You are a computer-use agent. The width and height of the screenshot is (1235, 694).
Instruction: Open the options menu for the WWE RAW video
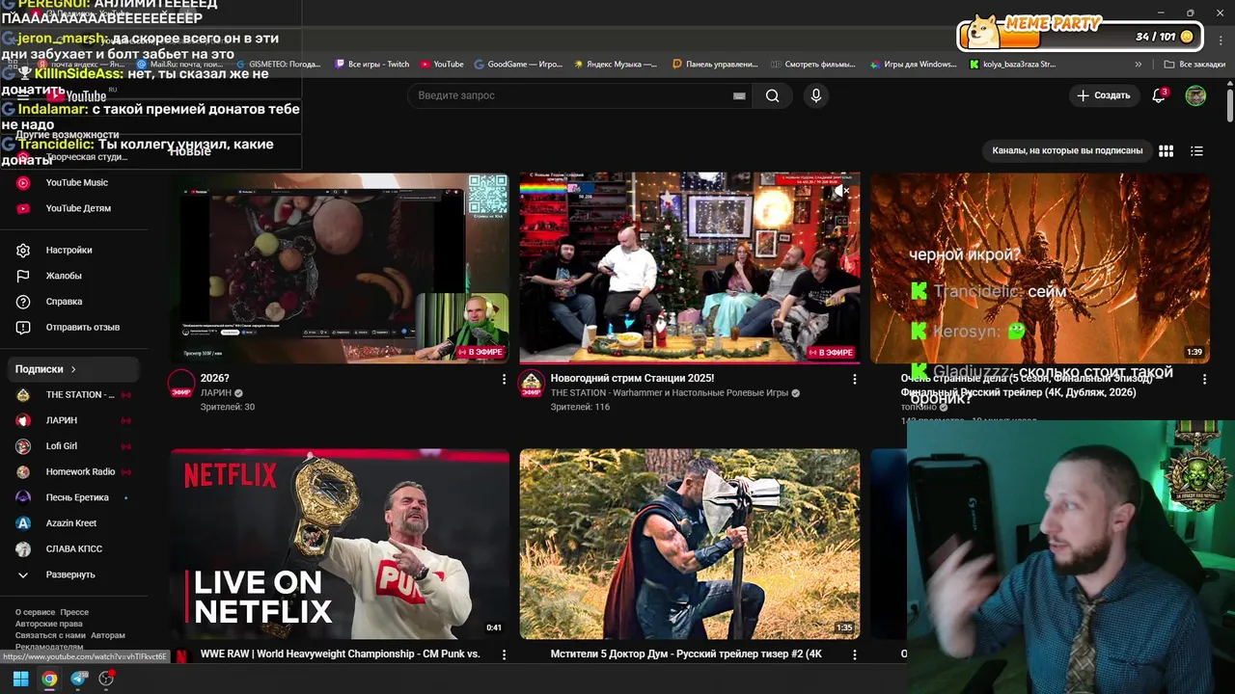(x=504, y=654)
